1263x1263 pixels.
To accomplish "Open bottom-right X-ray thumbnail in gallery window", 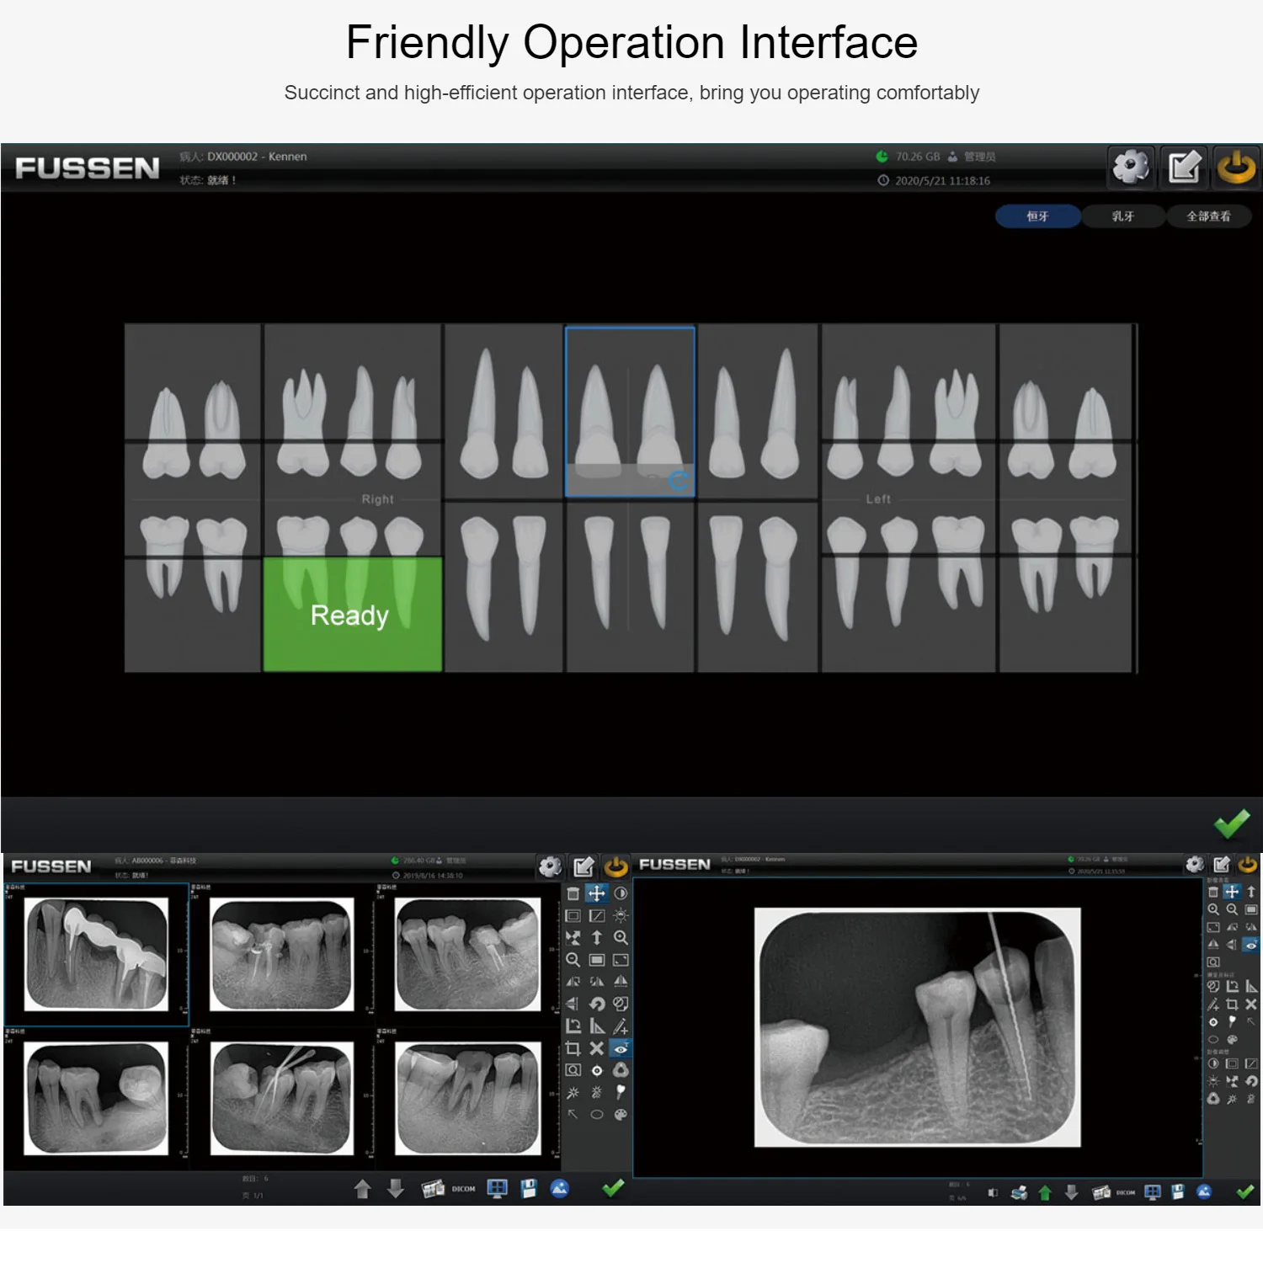I will (x=468, y=1098).
